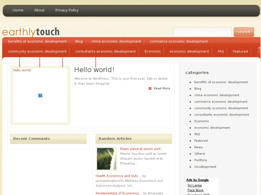
Task: Open community economic development in red menu
Action: [x=37, y=52]
